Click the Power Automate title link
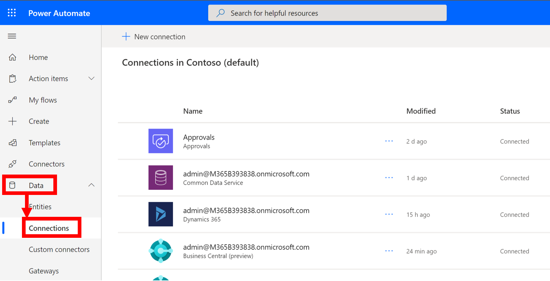Viewport: 550px width, 281px height. (x=59, y=13)
